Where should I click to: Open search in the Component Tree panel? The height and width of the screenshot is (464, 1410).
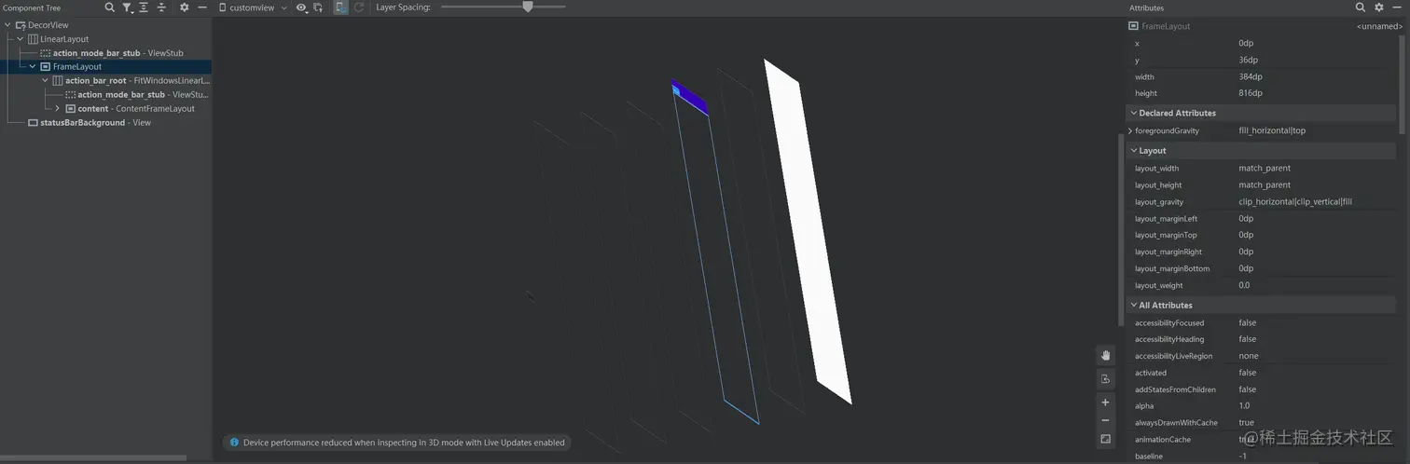(x=109, y=7)
